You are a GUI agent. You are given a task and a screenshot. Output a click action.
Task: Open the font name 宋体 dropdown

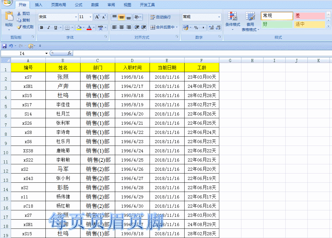76,17
